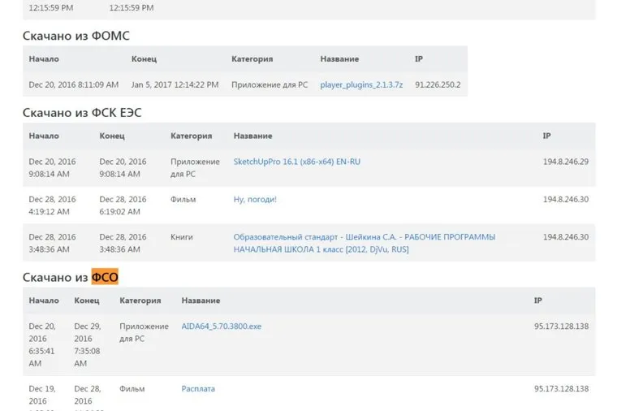Click Начало column header in ФОМС table
Image resolution: width=617 pixels, height=411 pixels.
(44, 59)
